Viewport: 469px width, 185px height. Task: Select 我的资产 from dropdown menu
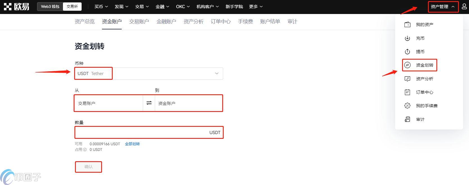point(425,25)
